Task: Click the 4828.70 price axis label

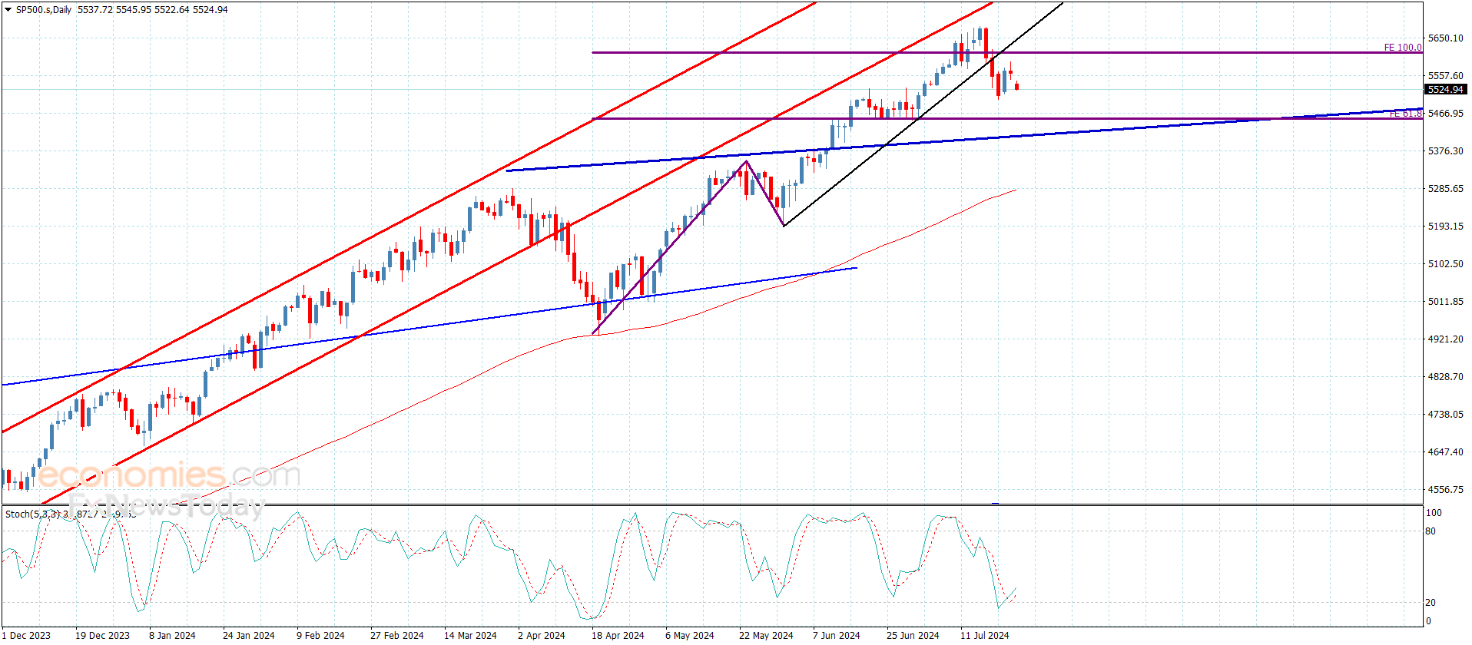Action: coord(1445,377)
